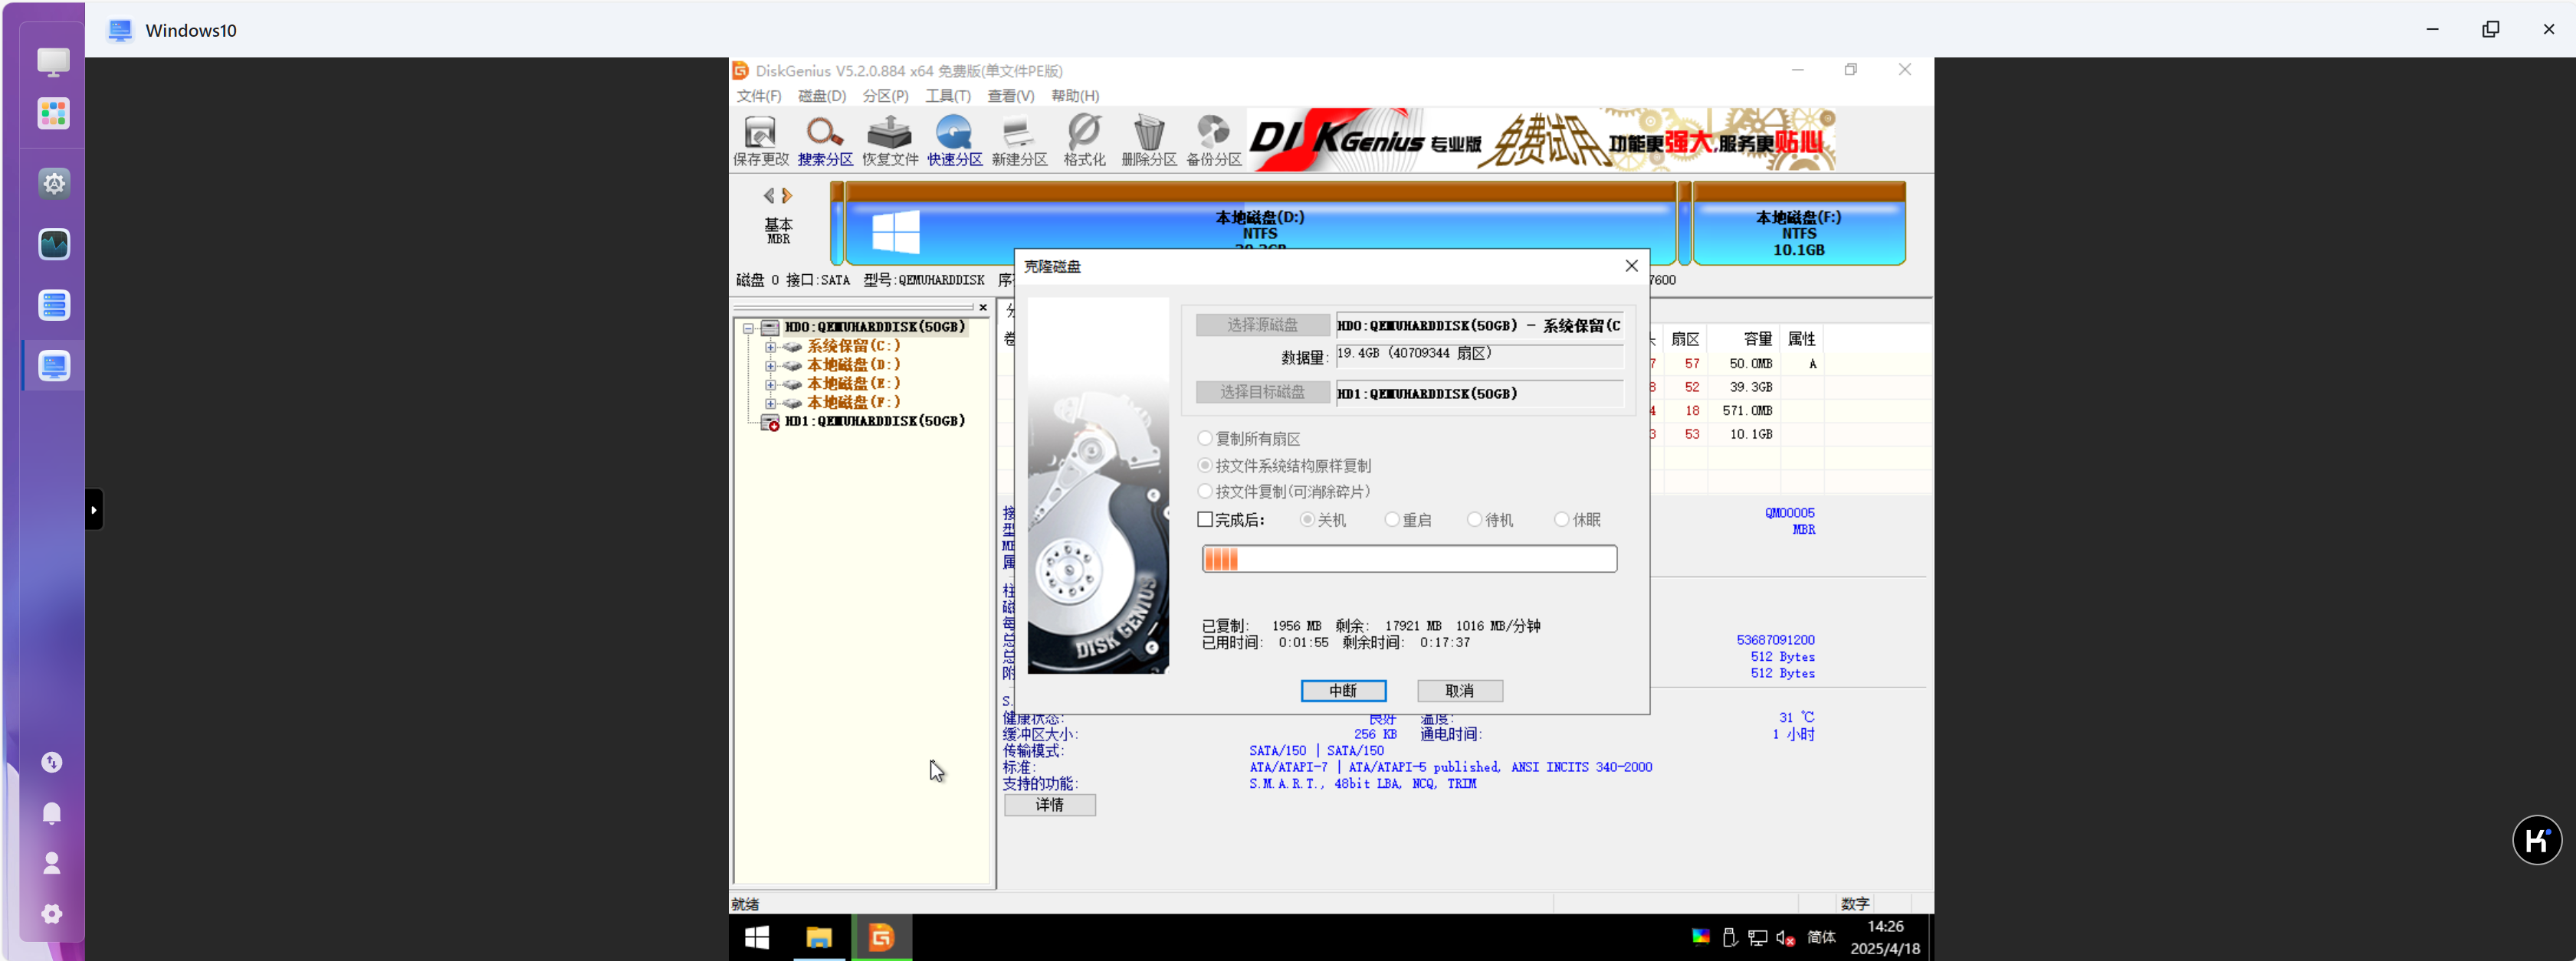2576x961 pixels.
Task: Open the bottom sidebar settings cog
Action: tap(52, 914)
